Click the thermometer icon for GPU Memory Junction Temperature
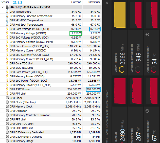The image size is (160, 143). pyautogui.click(x=7, y=16)
